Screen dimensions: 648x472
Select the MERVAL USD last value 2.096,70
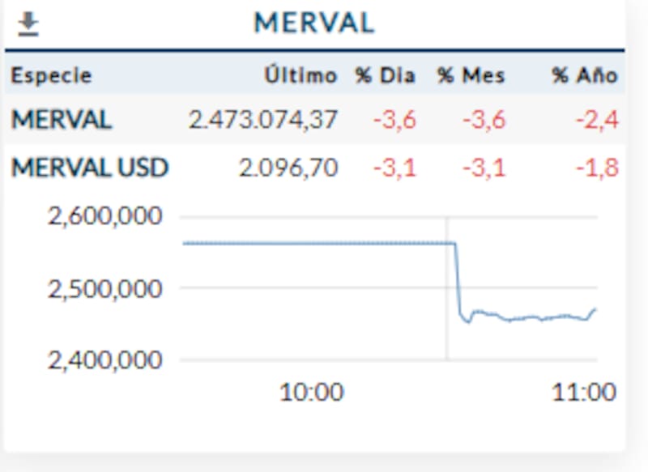[x=288, y=168]
